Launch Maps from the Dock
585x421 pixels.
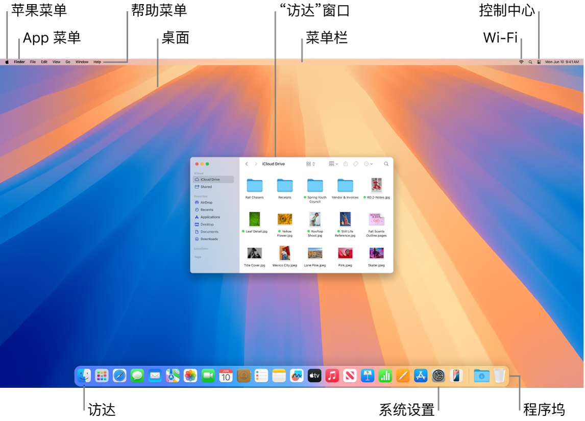173,376
